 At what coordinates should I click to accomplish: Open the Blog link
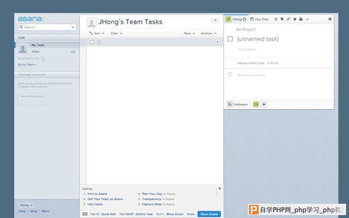click(x=34, y=211)
